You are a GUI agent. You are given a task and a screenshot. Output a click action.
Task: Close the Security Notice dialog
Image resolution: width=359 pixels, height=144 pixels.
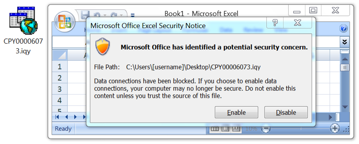tap(297, 23)
